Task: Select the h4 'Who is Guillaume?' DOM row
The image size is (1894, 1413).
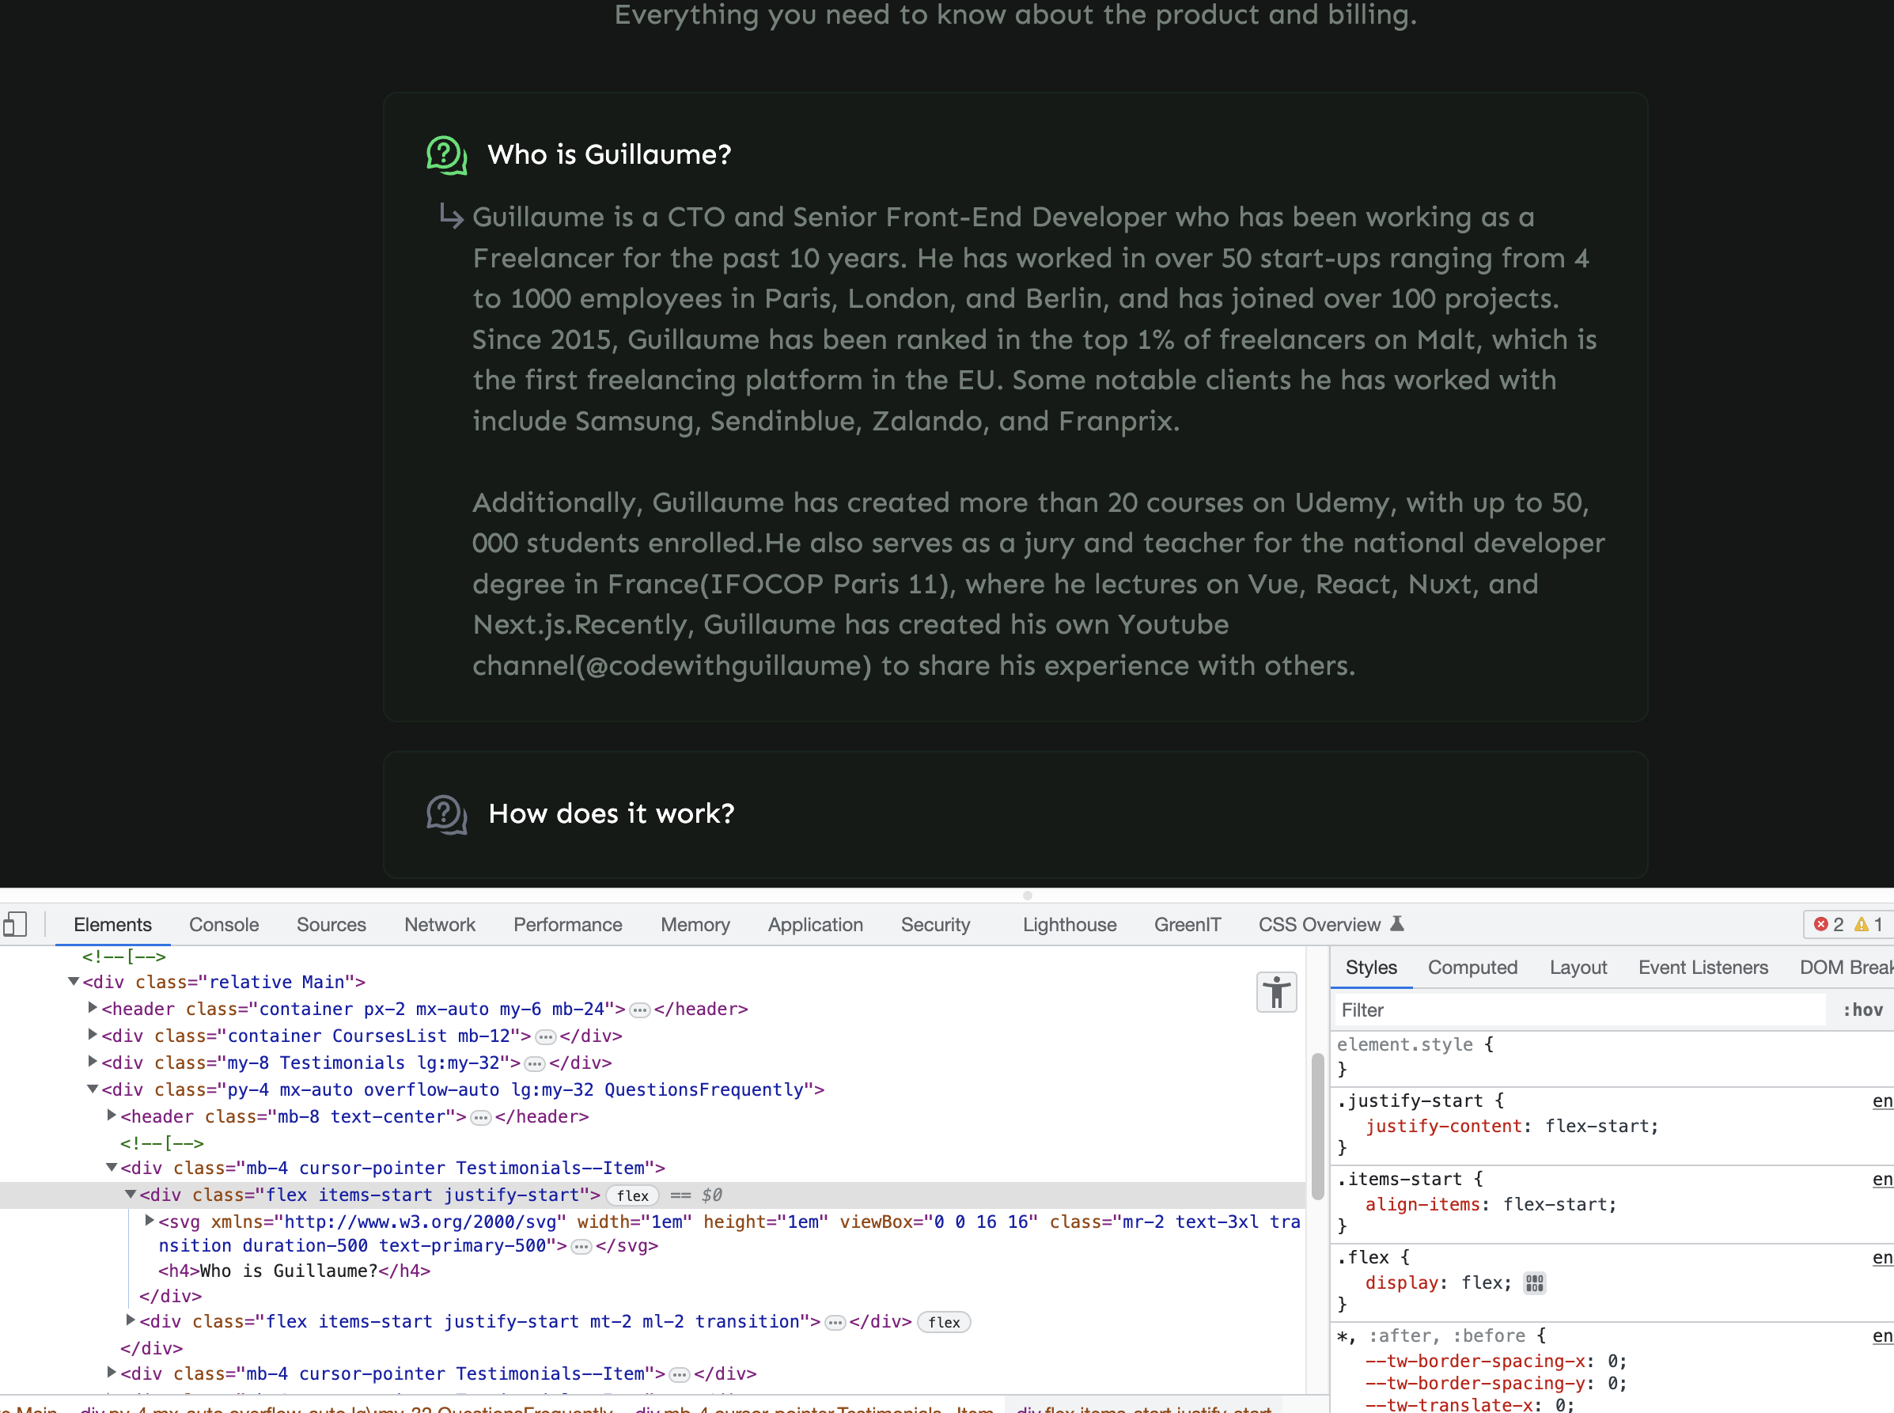Action: click(x=294, y=1271)
